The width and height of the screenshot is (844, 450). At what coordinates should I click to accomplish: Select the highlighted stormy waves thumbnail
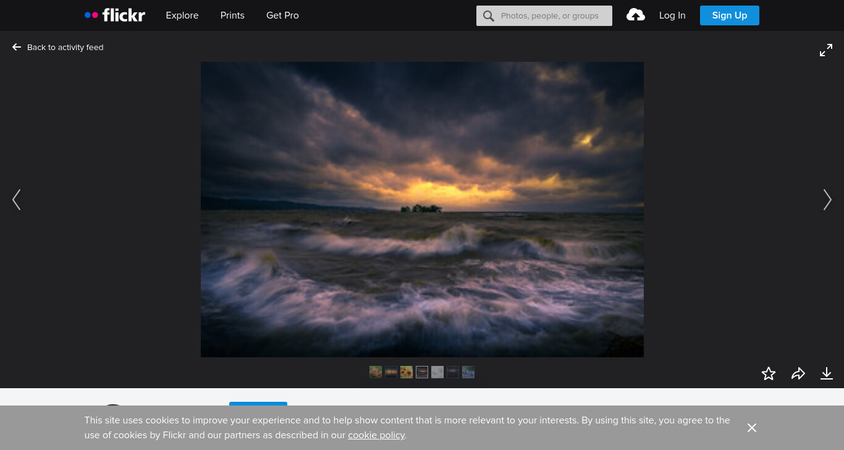tap(422, 372)
